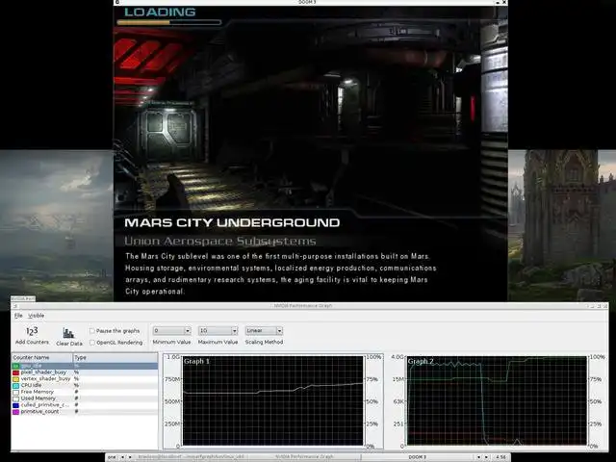
Task: Select the primitive_count counter row
Action: pos(85,412)
